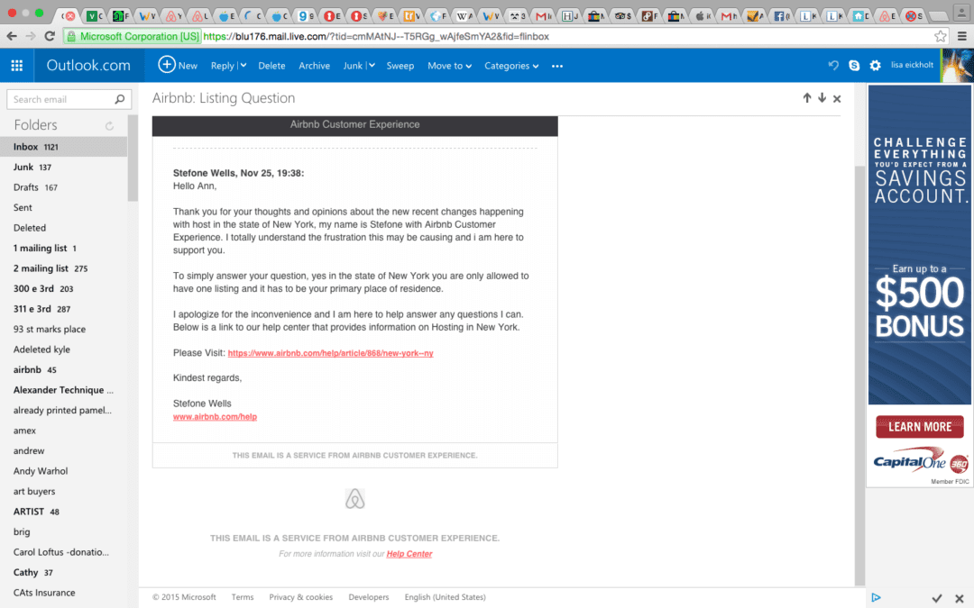Click lisa eickholt account name
The height and width of the screenshot is (608, 974).
pos(912,65)
